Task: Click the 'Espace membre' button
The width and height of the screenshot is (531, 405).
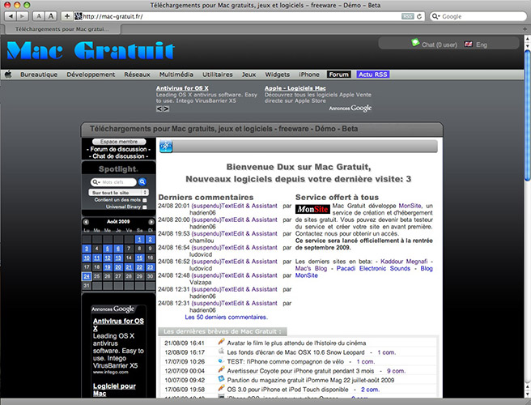Action: click(119, 142)
